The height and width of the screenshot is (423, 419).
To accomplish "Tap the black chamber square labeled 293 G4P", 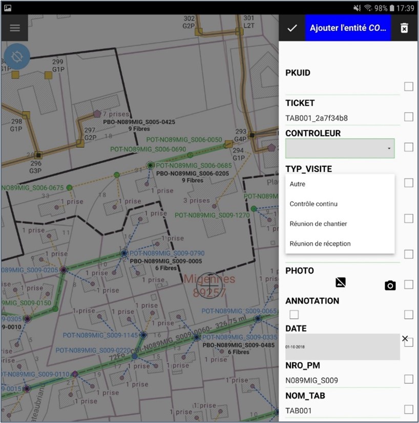I will pos(252,134).
